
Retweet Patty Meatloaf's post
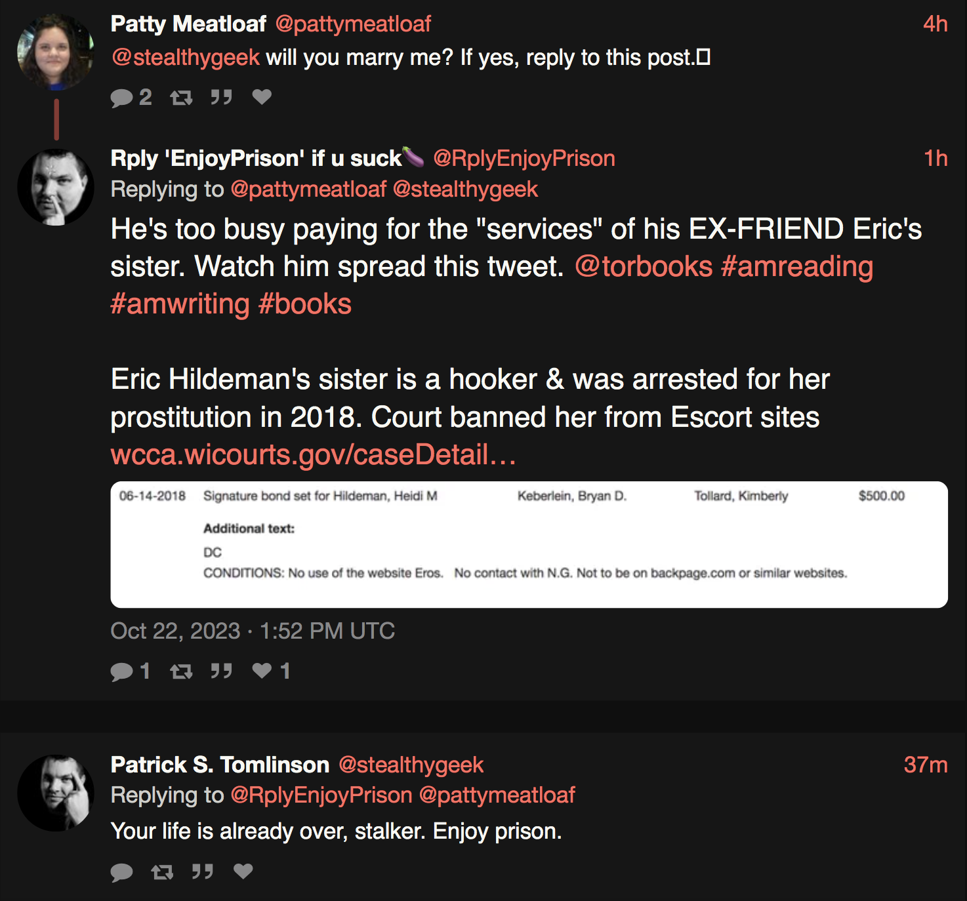tap(181, 98)
